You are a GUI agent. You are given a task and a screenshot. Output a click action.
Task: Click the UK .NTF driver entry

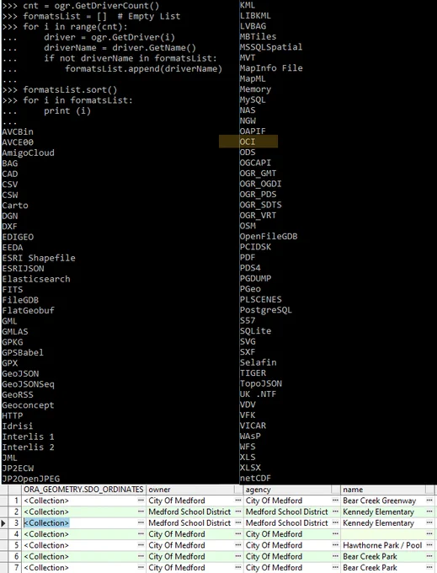point(258,394)
